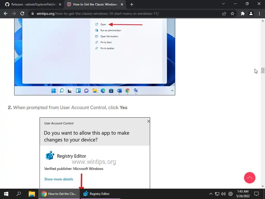Click the User Account Control tutorial screenshot
The width and height of the screenshot is (265, 199).
pos(95,153)
